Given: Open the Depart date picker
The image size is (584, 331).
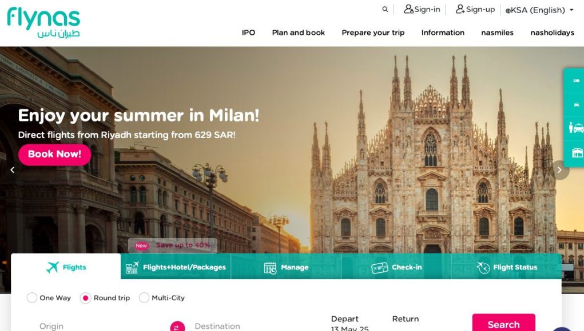Looking at the screenshot, I should tap(349, 324).
